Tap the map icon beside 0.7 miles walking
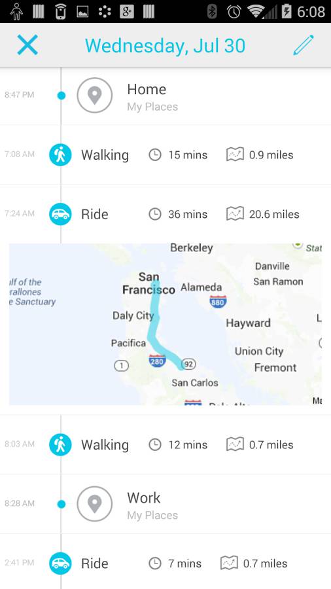This screenshot has height=589, width=331. 235,444
